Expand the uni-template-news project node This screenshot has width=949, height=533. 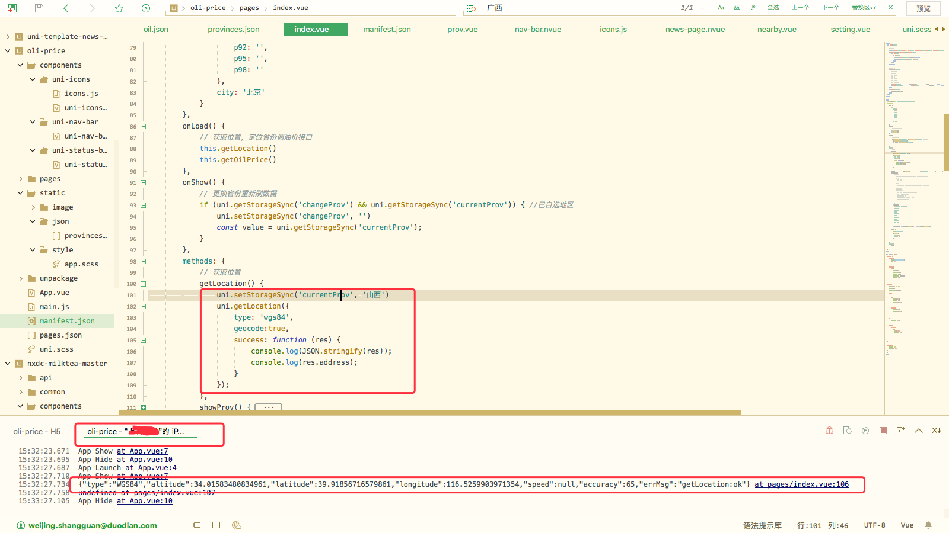tap(8, 37)
